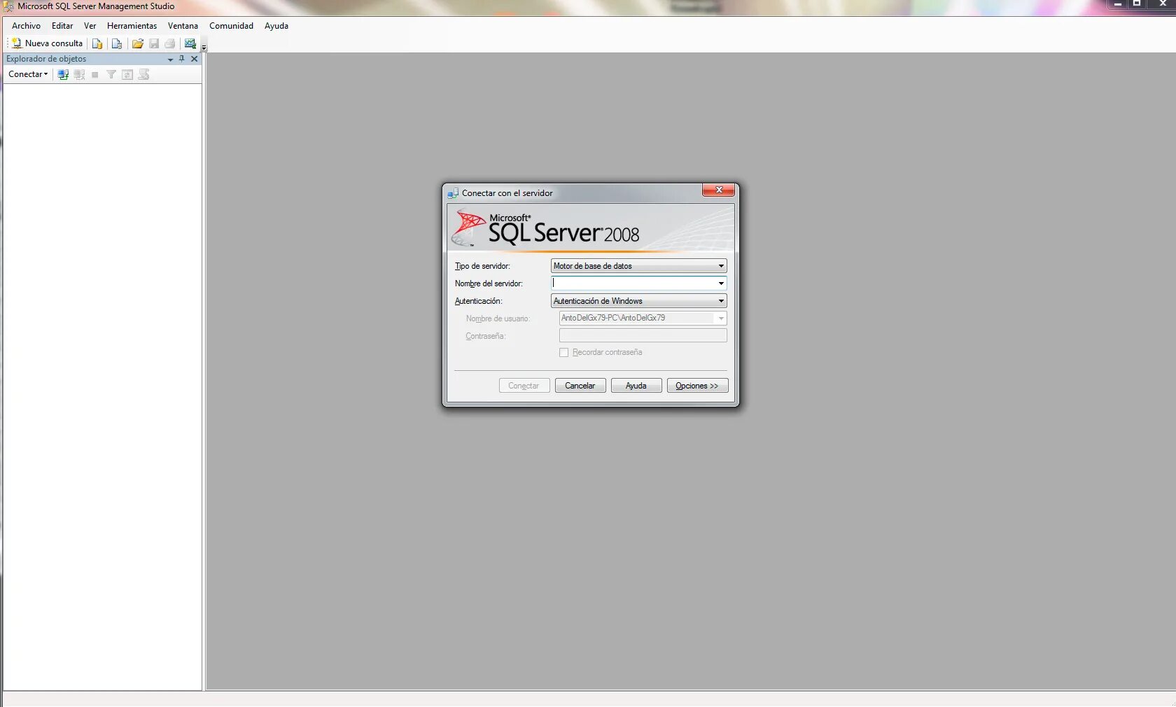1176x707 pixels.
Task: Click the Conectar button in the dialog
Action: pyautogui.click(x=524, y=386)
